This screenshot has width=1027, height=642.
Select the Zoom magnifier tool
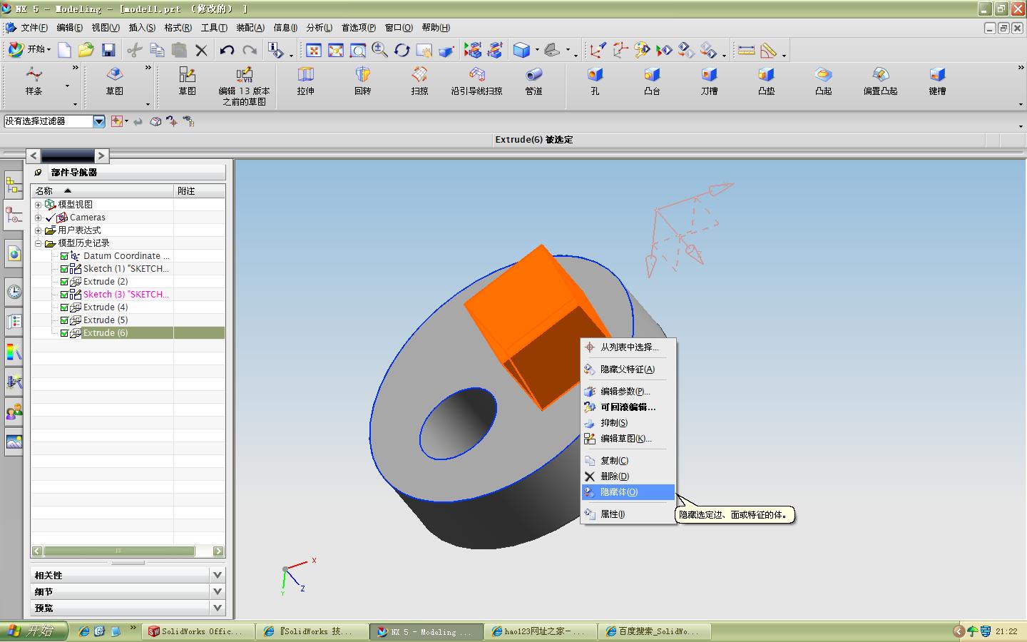pos(380,50)
